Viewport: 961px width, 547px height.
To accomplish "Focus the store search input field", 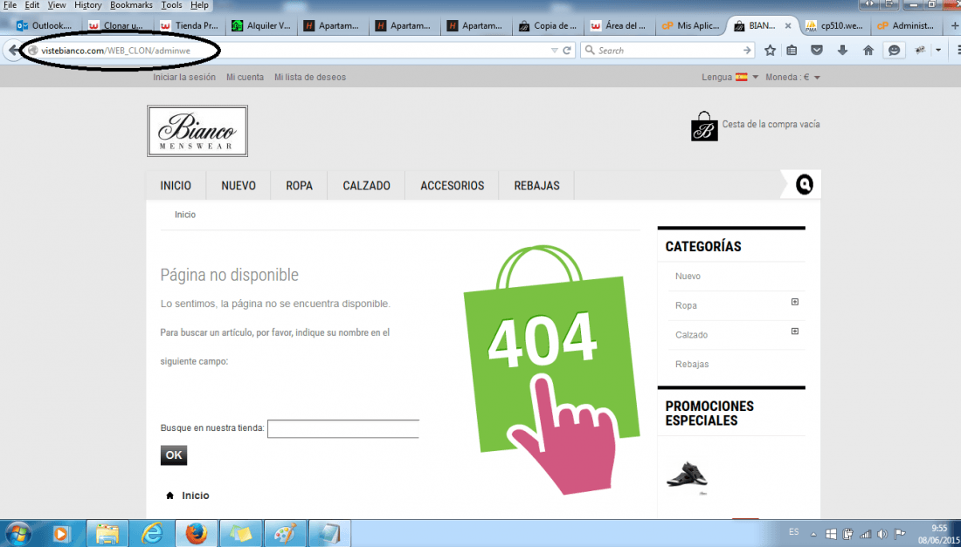I will pos(343,429).
